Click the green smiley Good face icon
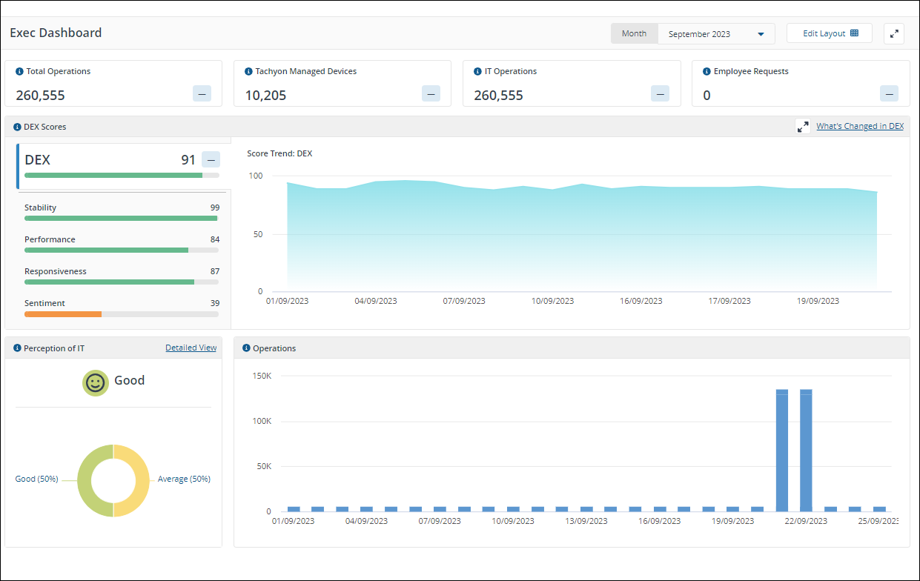Screen dimensions: 920x581 (x=95, y=382)
